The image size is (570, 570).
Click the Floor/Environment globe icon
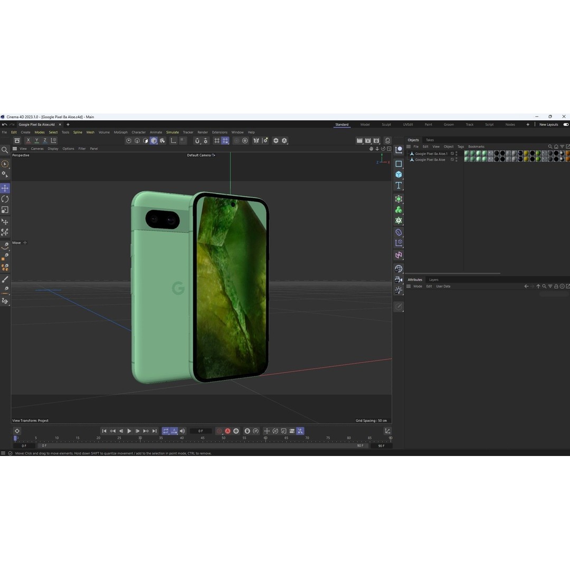point(398,269)
